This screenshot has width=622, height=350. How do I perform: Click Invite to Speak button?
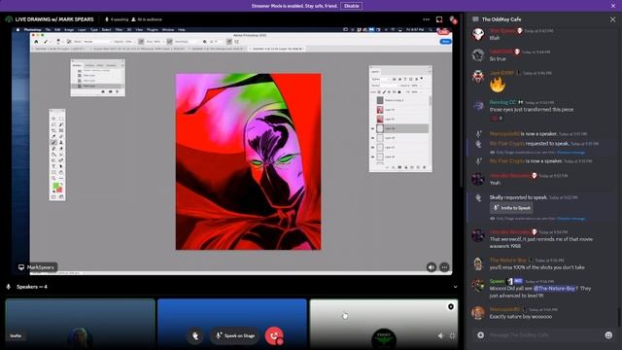click(x=511, y=208)
